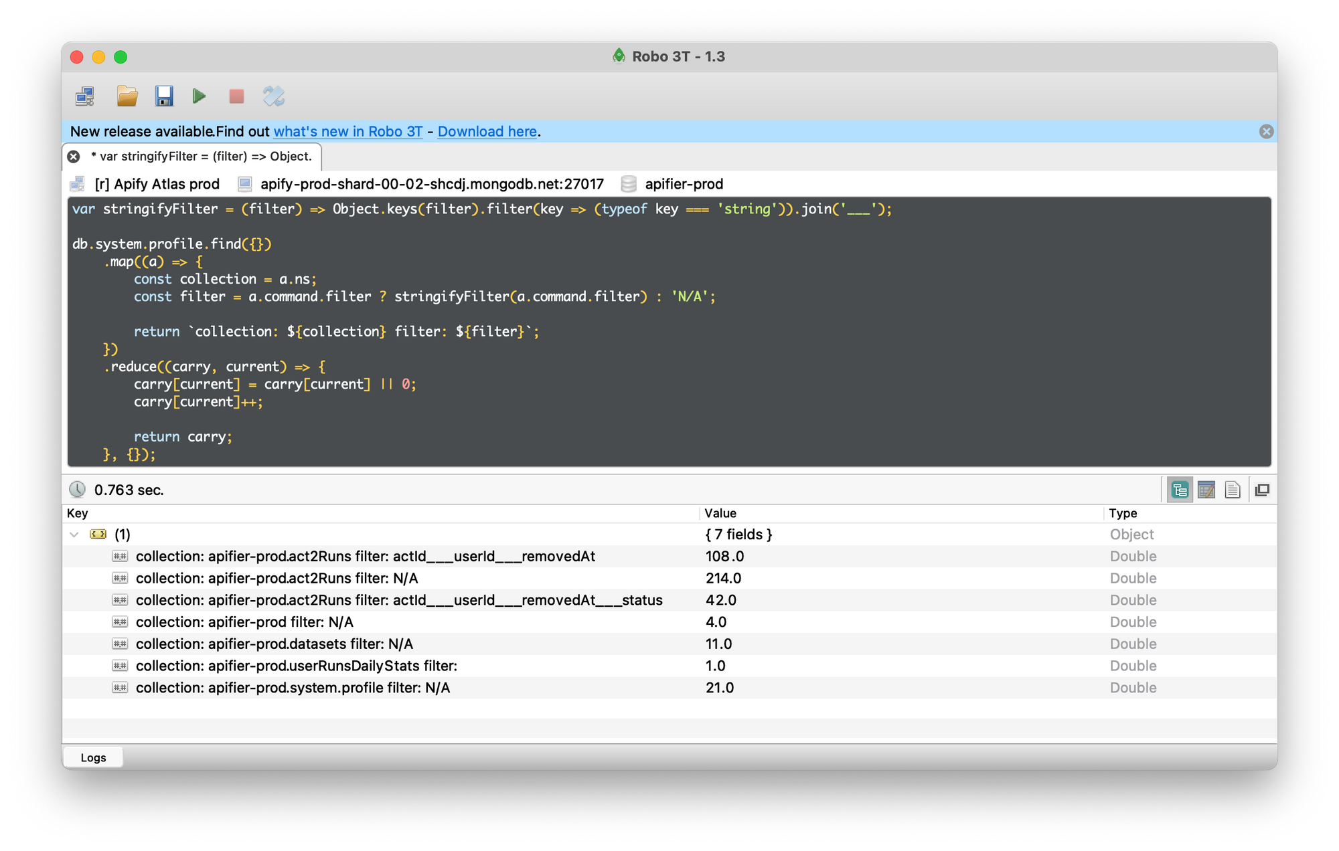
Task: Click the 'Download here' link
Action: coord(487,131)
